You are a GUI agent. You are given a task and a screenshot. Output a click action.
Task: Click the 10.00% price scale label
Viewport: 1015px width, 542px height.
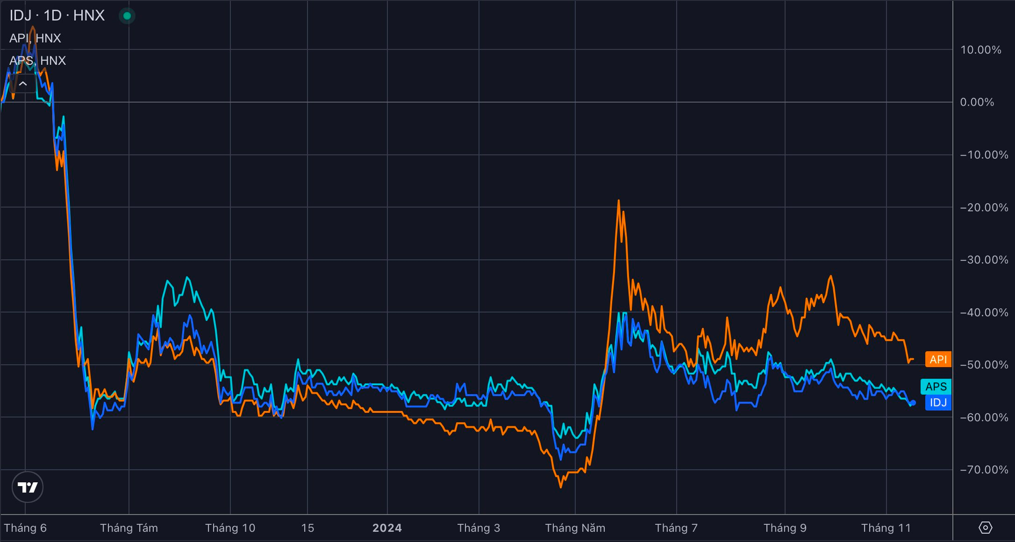tap(981, 50)
